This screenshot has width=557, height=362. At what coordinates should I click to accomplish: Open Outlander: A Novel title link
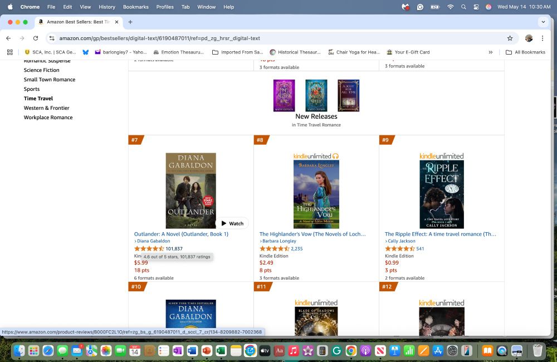click(181, 234)
